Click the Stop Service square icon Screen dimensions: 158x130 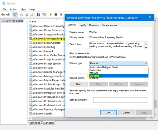56,15
